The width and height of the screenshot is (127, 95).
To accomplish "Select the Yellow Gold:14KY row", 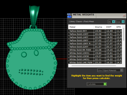I will [95, 37].
